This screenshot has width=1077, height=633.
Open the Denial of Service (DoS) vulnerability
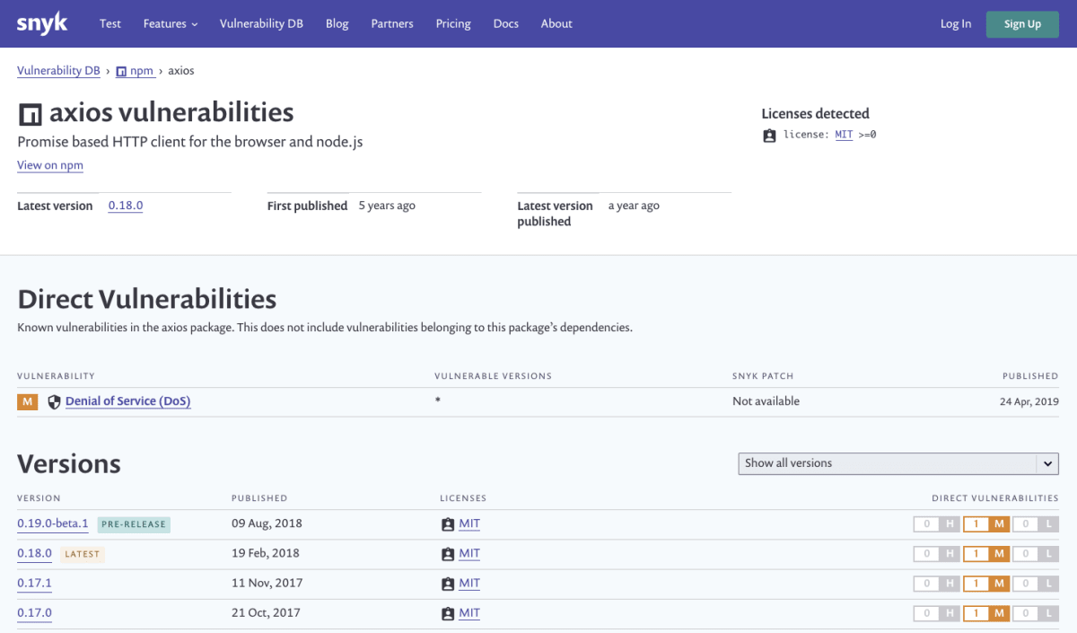tap(127, 401)
